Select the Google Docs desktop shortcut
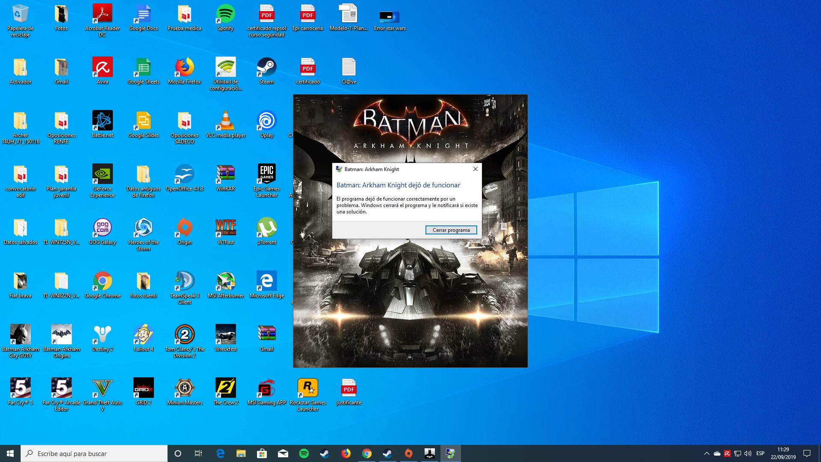The width and height of the screenshot is (821, 462). (143, 18)
